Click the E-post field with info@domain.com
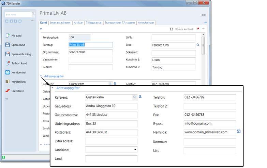267x168 pixels. (x=210, y=124)
